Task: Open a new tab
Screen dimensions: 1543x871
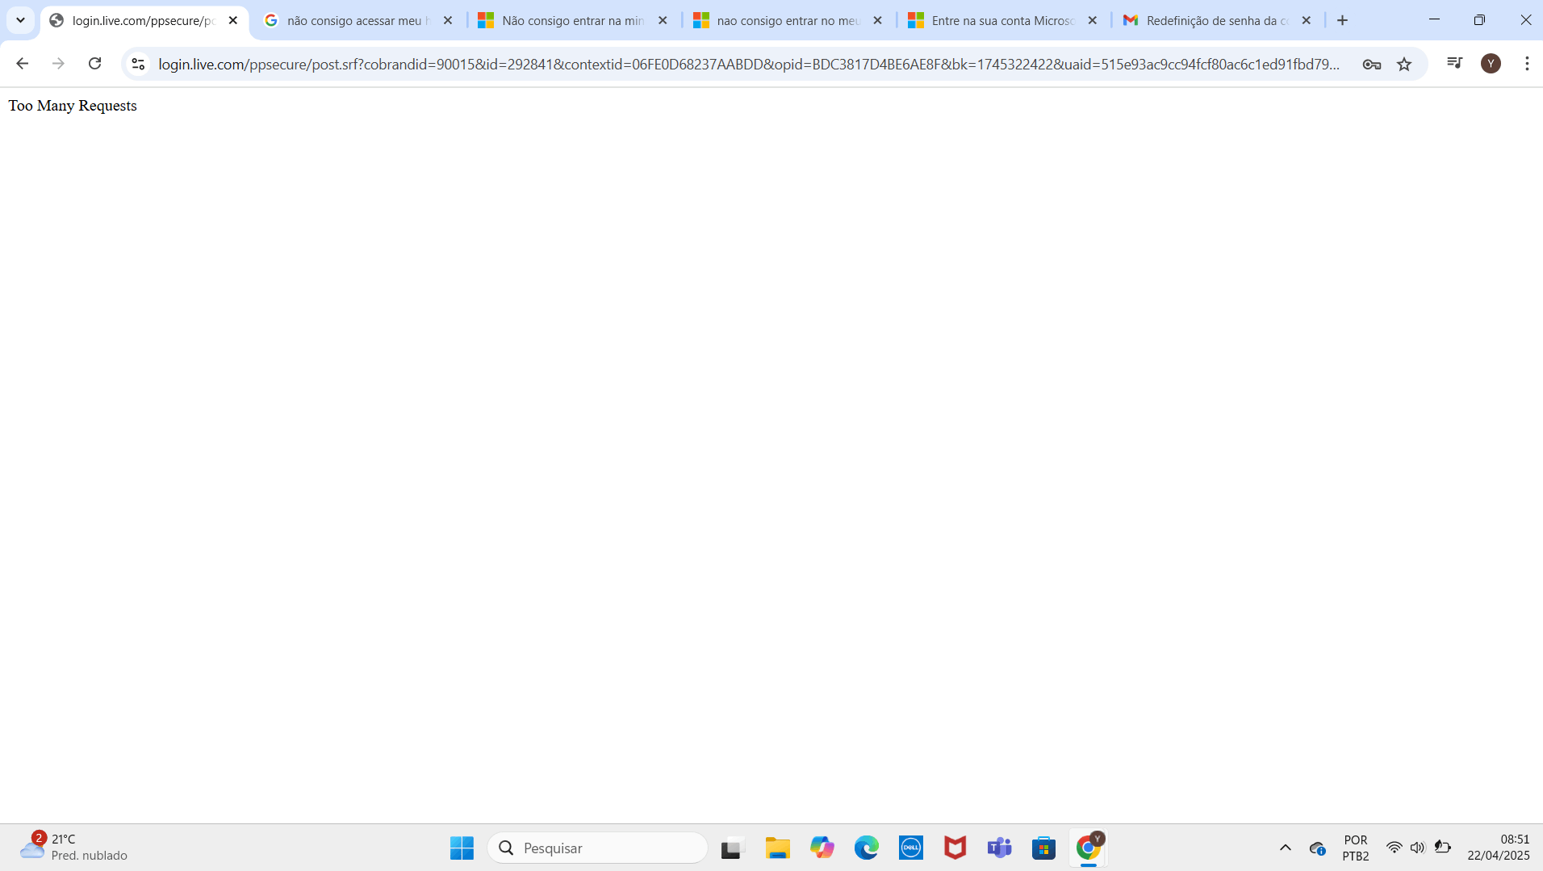Action: [1342, 20]
